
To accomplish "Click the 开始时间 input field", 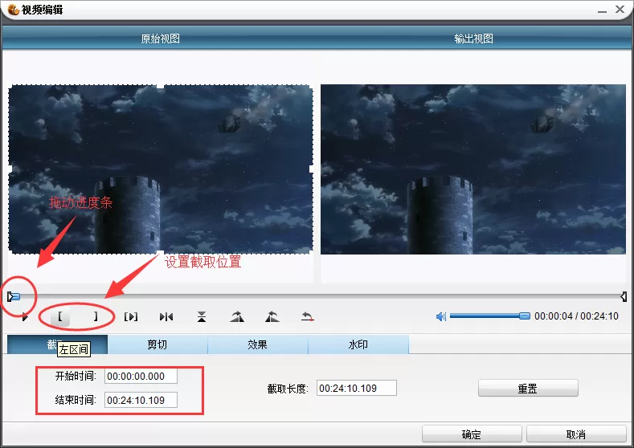I will pyautogui.click(x=141, y=376).
